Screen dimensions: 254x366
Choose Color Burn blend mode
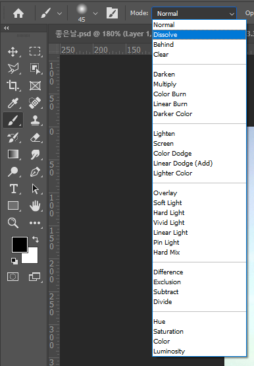(199, 94)
